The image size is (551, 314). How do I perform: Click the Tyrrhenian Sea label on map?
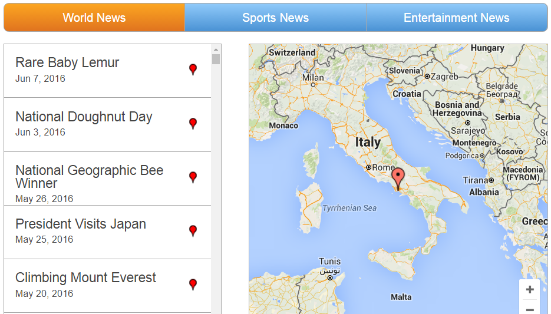click(349, 209)
